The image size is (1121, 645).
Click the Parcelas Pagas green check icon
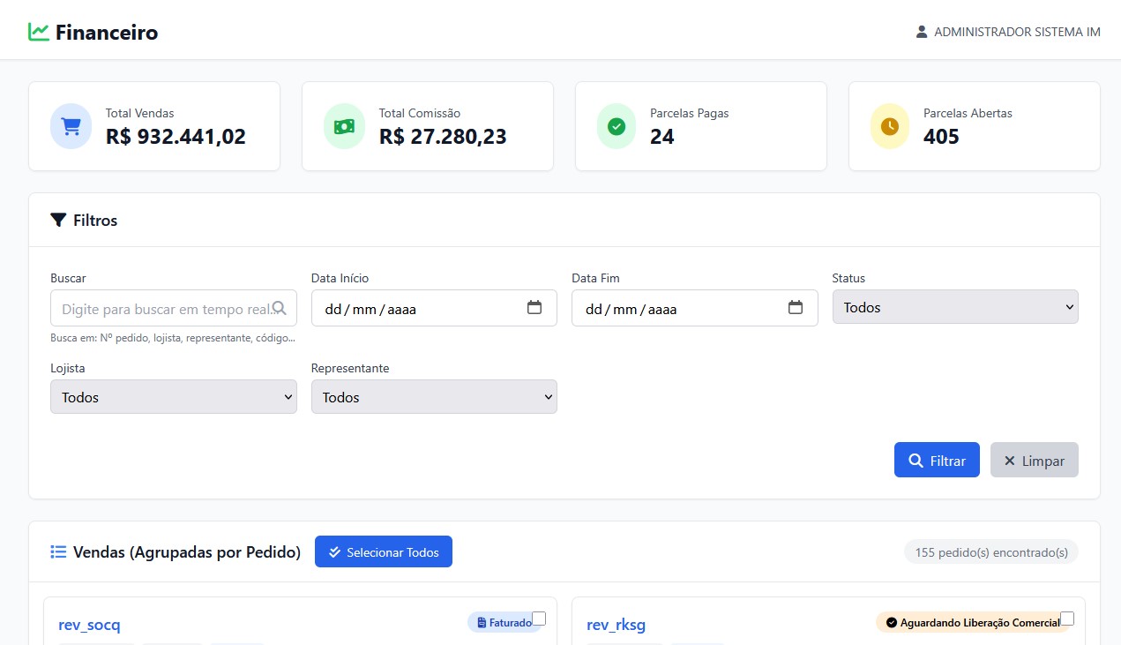coord(617,126)
